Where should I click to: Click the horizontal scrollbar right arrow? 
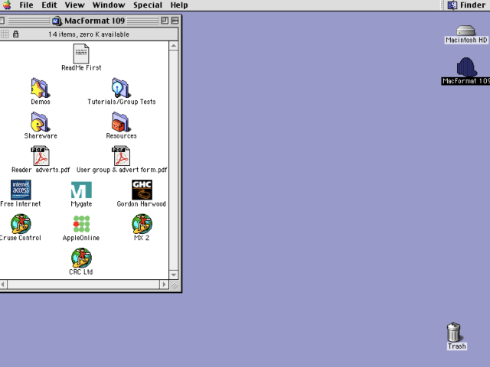coord(164,284)
